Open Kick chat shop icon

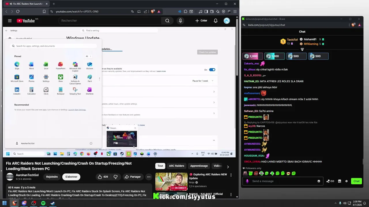(340, 181)
